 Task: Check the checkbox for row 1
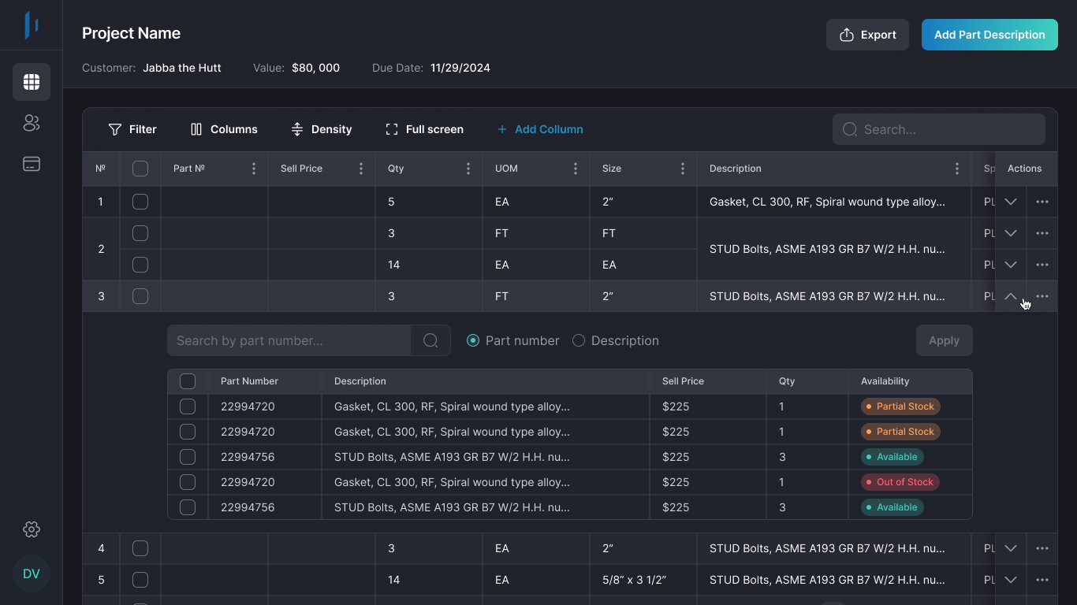point(140,202)
